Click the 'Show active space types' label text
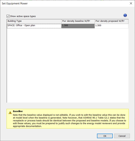 pyautogui.click(x=23, y=16)
